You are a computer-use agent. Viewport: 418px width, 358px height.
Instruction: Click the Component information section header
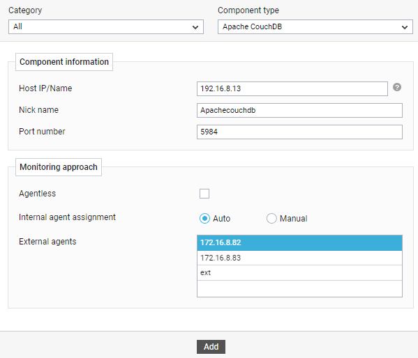(64, 62)
